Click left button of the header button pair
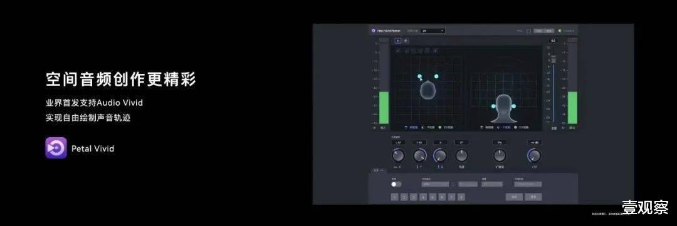677x226 pixels. click(539, 31)
